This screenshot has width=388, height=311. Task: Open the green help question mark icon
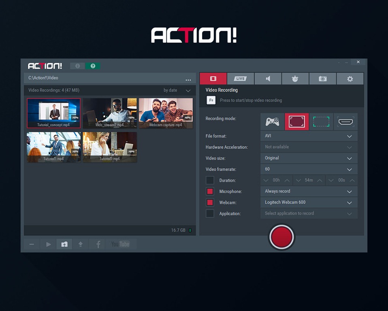click(93, 66)
